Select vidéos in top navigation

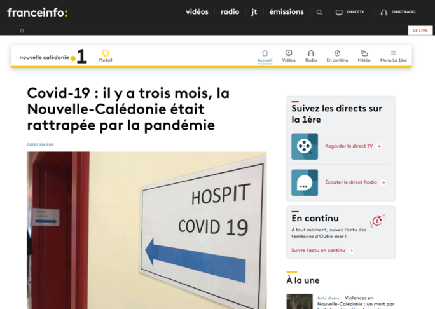[x=197, y=12]
